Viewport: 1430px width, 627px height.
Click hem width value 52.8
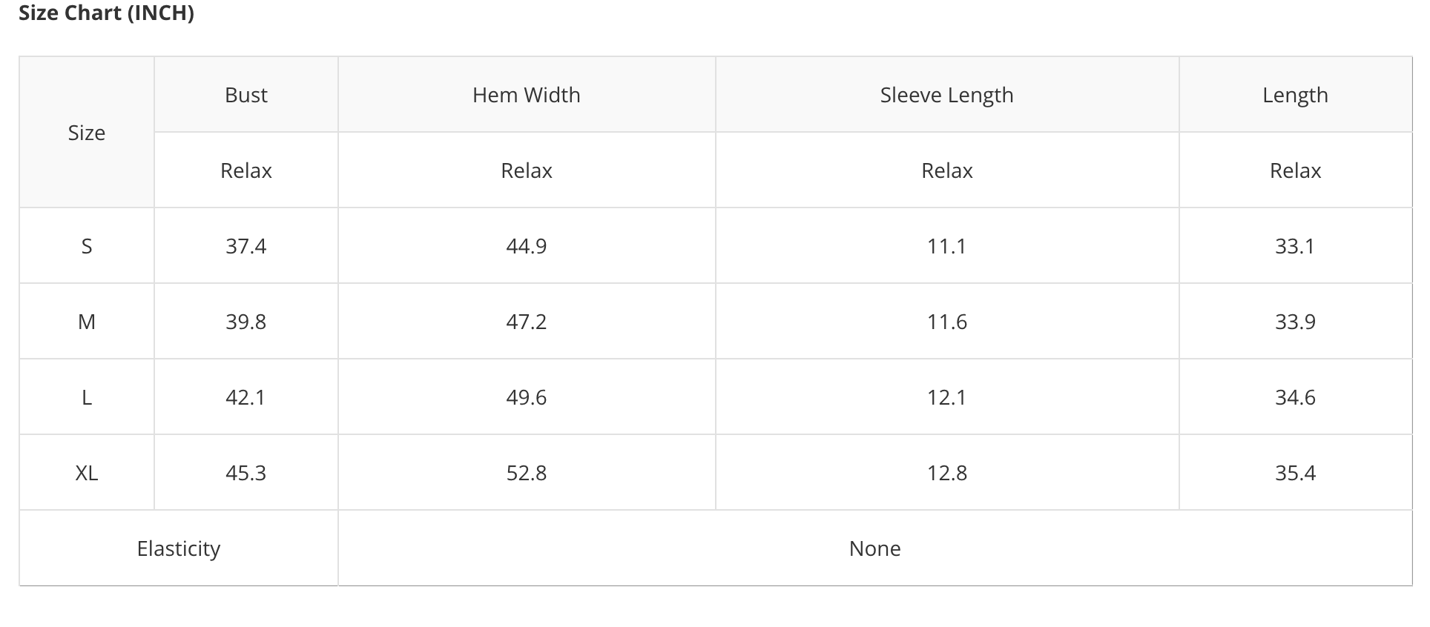pyautogui.click(x=527, y=473)
